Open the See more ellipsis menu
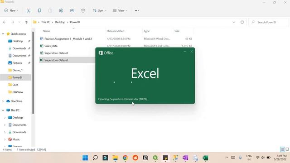This screenshot has height=163, width=290. pyautogui.click(x=137, y=10)
